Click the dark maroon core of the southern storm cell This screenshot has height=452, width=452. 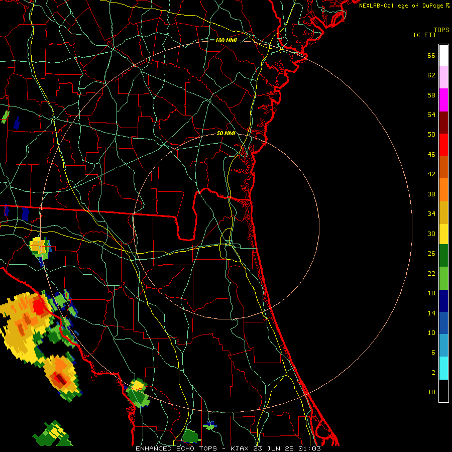pos(61,379)
